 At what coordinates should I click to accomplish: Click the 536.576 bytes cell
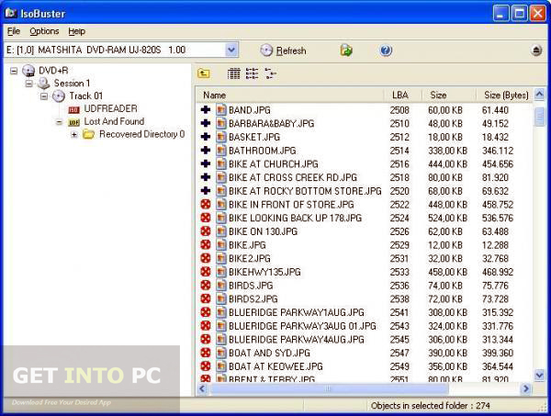click(498, 219)
